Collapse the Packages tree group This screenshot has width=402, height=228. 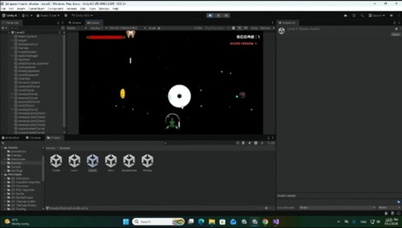(x=3, y=174)
